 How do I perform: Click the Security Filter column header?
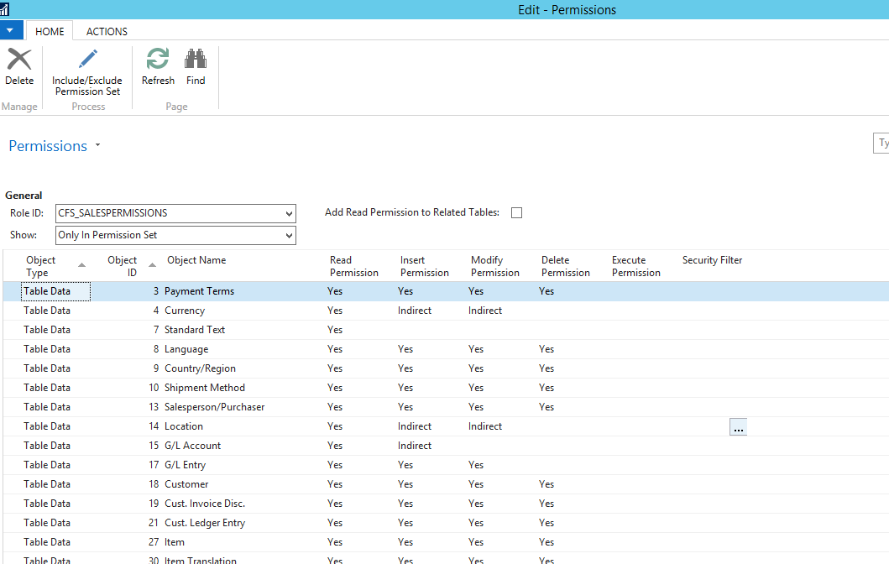coord(712,260)
